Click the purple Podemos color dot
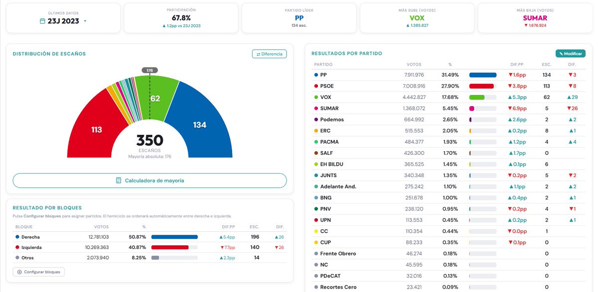Viewport: 598px width, 292px height. (x=316, y=119)
